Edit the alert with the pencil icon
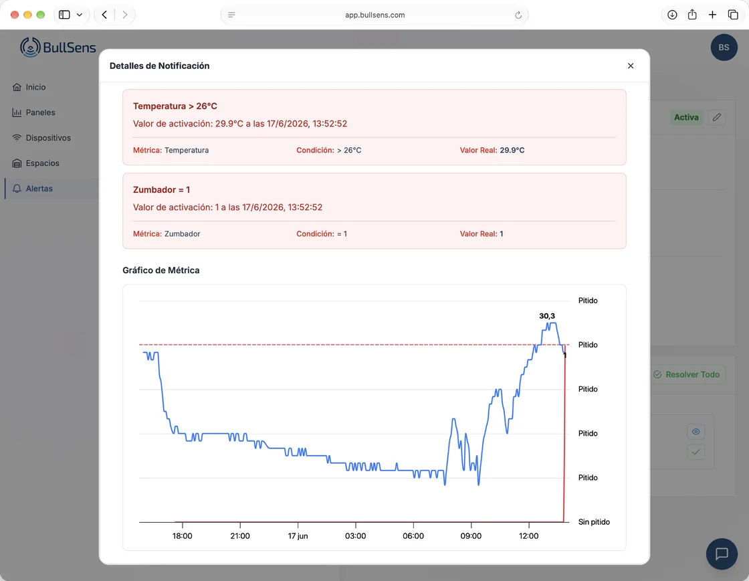The width and height of the screenshot is (749, 581). tap(716, 117)
